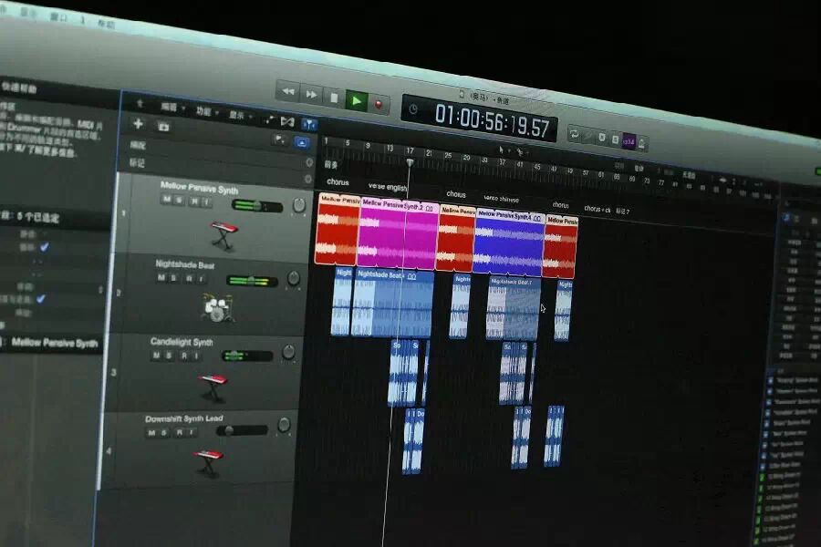Open the pointer tool menu above ruler

[503, 150]
